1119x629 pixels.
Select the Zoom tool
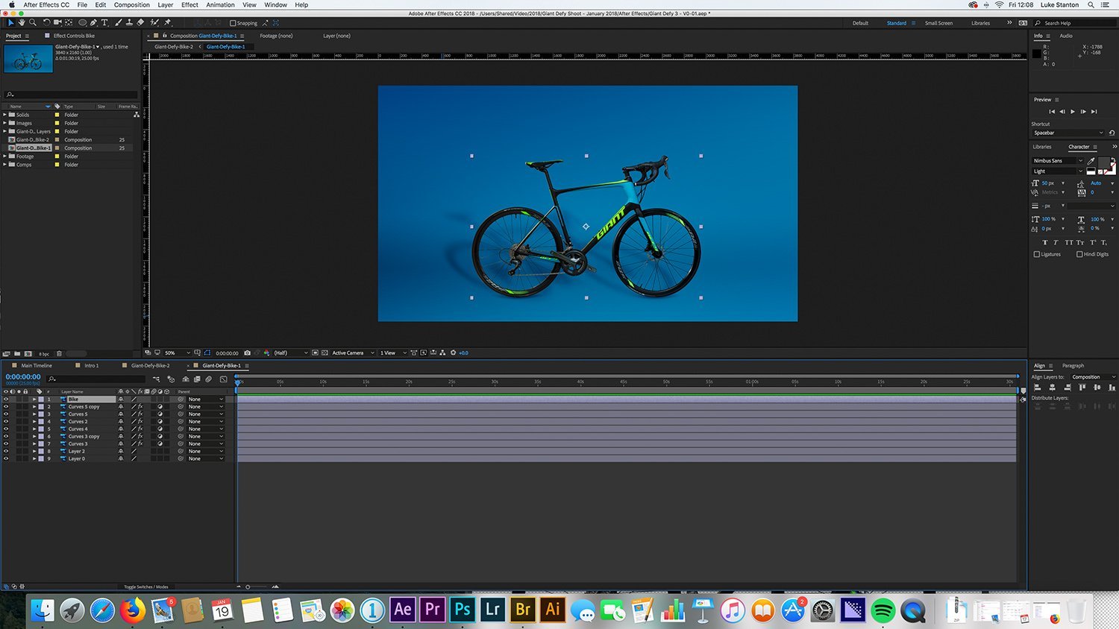pyautogui.click(x=32, y=22)
